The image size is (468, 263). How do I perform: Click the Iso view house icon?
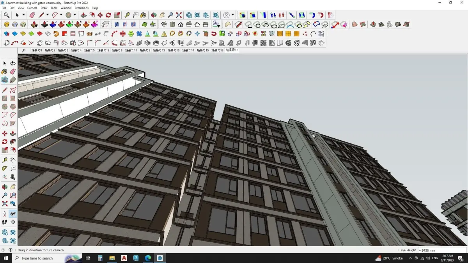(x=164, y=24)
